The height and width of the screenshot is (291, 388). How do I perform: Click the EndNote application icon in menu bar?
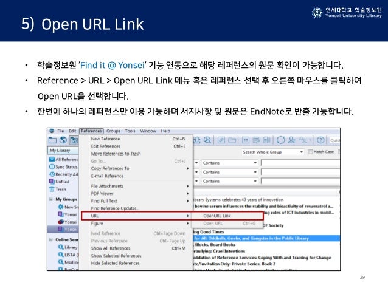tap(52, 131)
